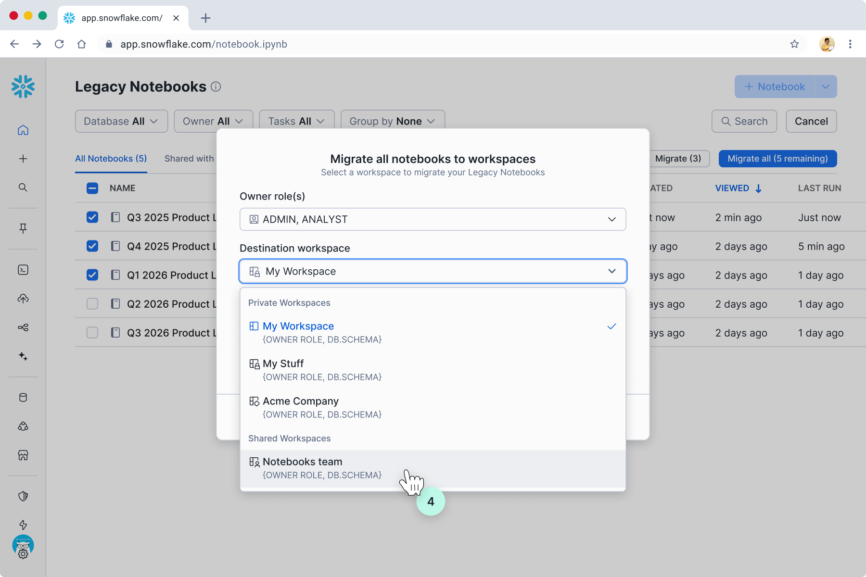Screen dimensions: 866x577
Task: Click the Q3 2025 Product notebook file icon
Action: point(115,217)
